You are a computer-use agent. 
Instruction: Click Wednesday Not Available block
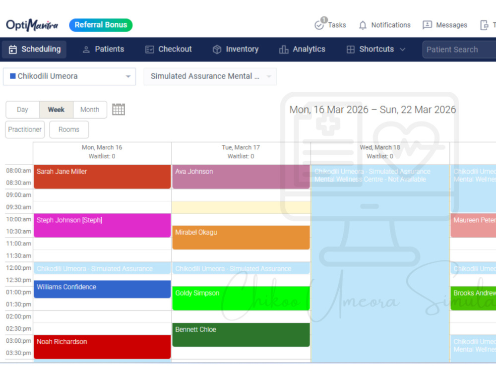pos(380,263)
